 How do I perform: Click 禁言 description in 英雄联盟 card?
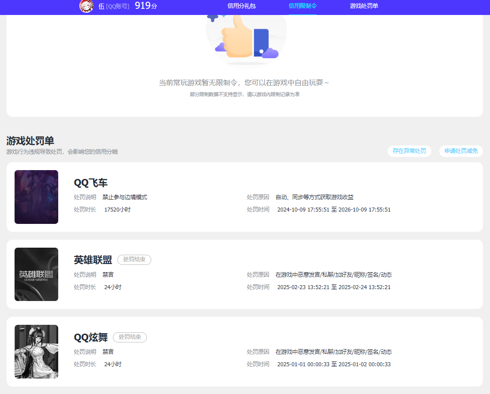pyautogui.click(x=108, y=275)
